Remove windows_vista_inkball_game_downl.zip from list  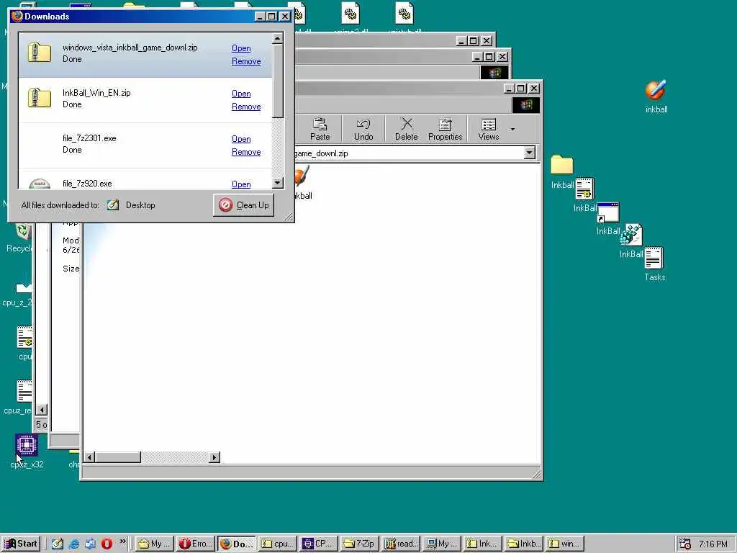[x=246, y=61]
